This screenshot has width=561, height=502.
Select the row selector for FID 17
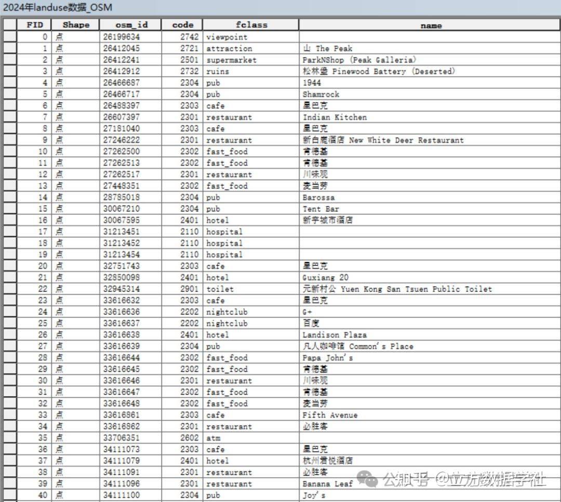click(9, 232)
